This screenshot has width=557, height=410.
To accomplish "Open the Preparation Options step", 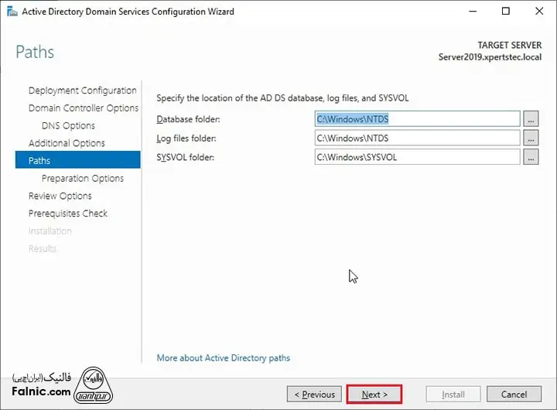I will (x=83, y=179).
